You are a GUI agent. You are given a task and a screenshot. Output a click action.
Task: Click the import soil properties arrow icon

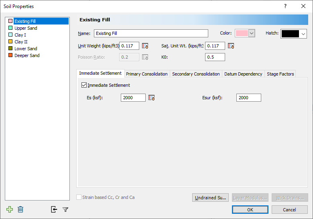tap(54, 209)
